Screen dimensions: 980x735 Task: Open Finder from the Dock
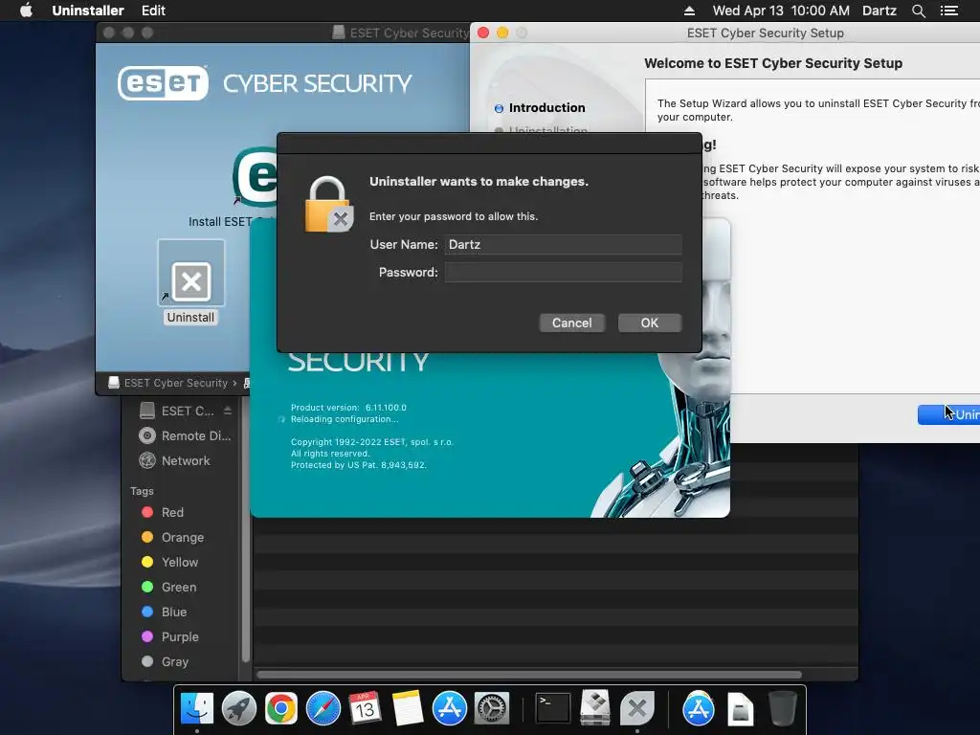(x=197, y=709)
